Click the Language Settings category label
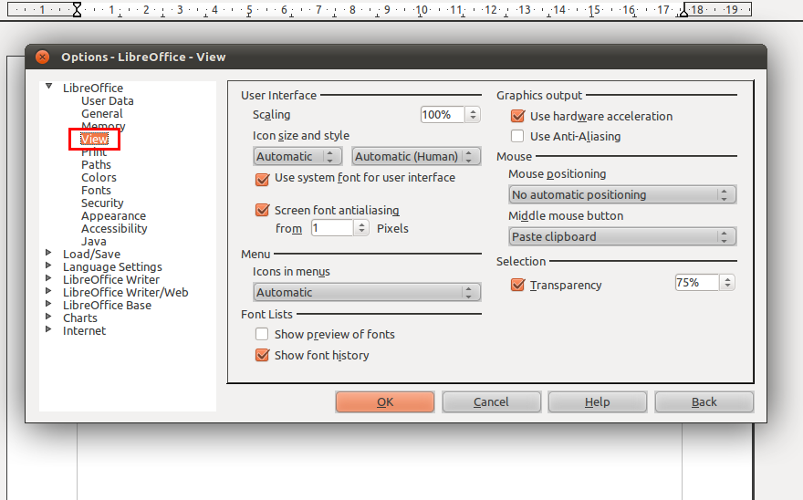The image size is (803, 500). pos(112,267)
